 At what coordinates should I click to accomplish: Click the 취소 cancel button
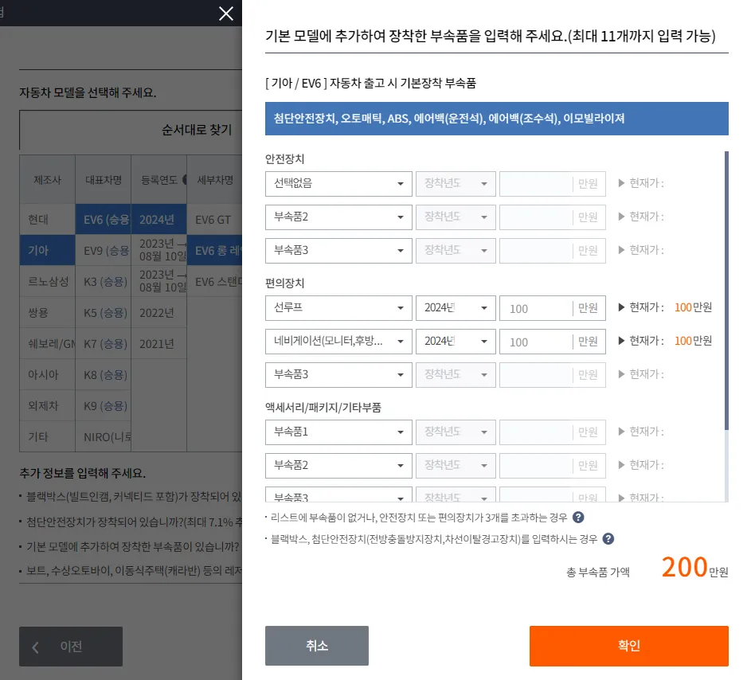point(316,646)
